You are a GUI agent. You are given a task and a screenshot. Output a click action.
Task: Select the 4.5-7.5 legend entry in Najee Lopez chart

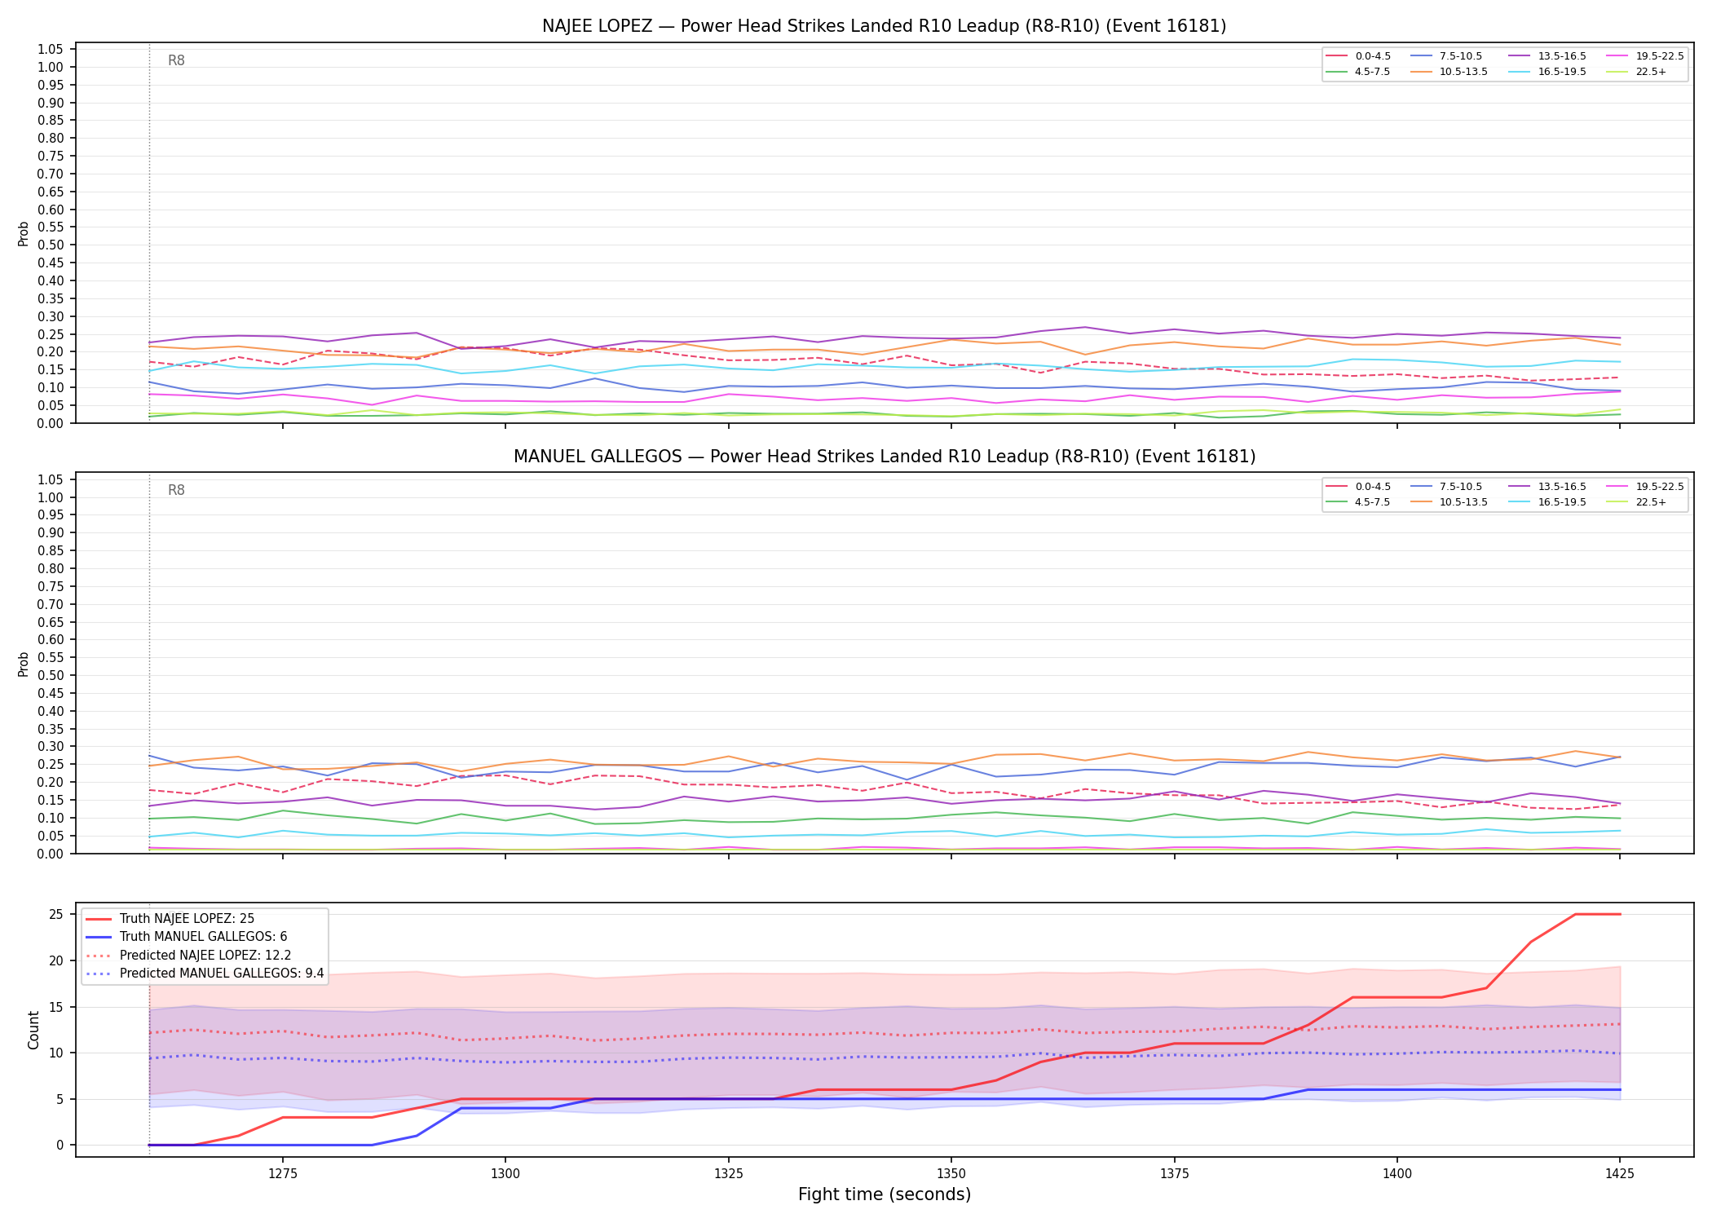pos(1358,72)
